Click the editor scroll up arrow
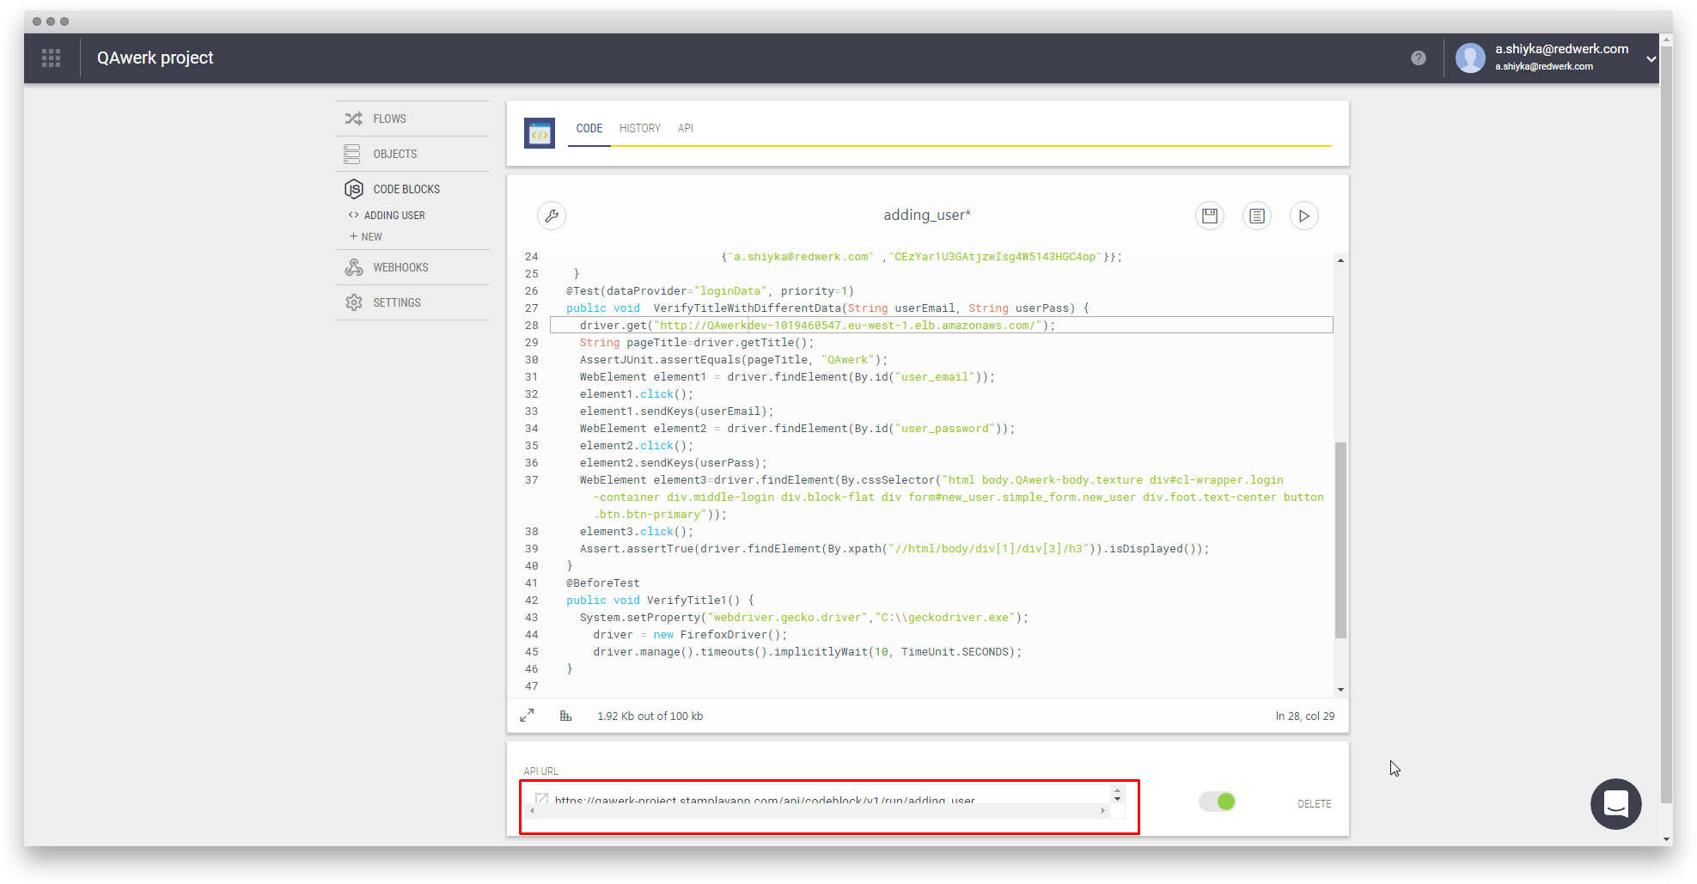 click(x=1340, y=259)
